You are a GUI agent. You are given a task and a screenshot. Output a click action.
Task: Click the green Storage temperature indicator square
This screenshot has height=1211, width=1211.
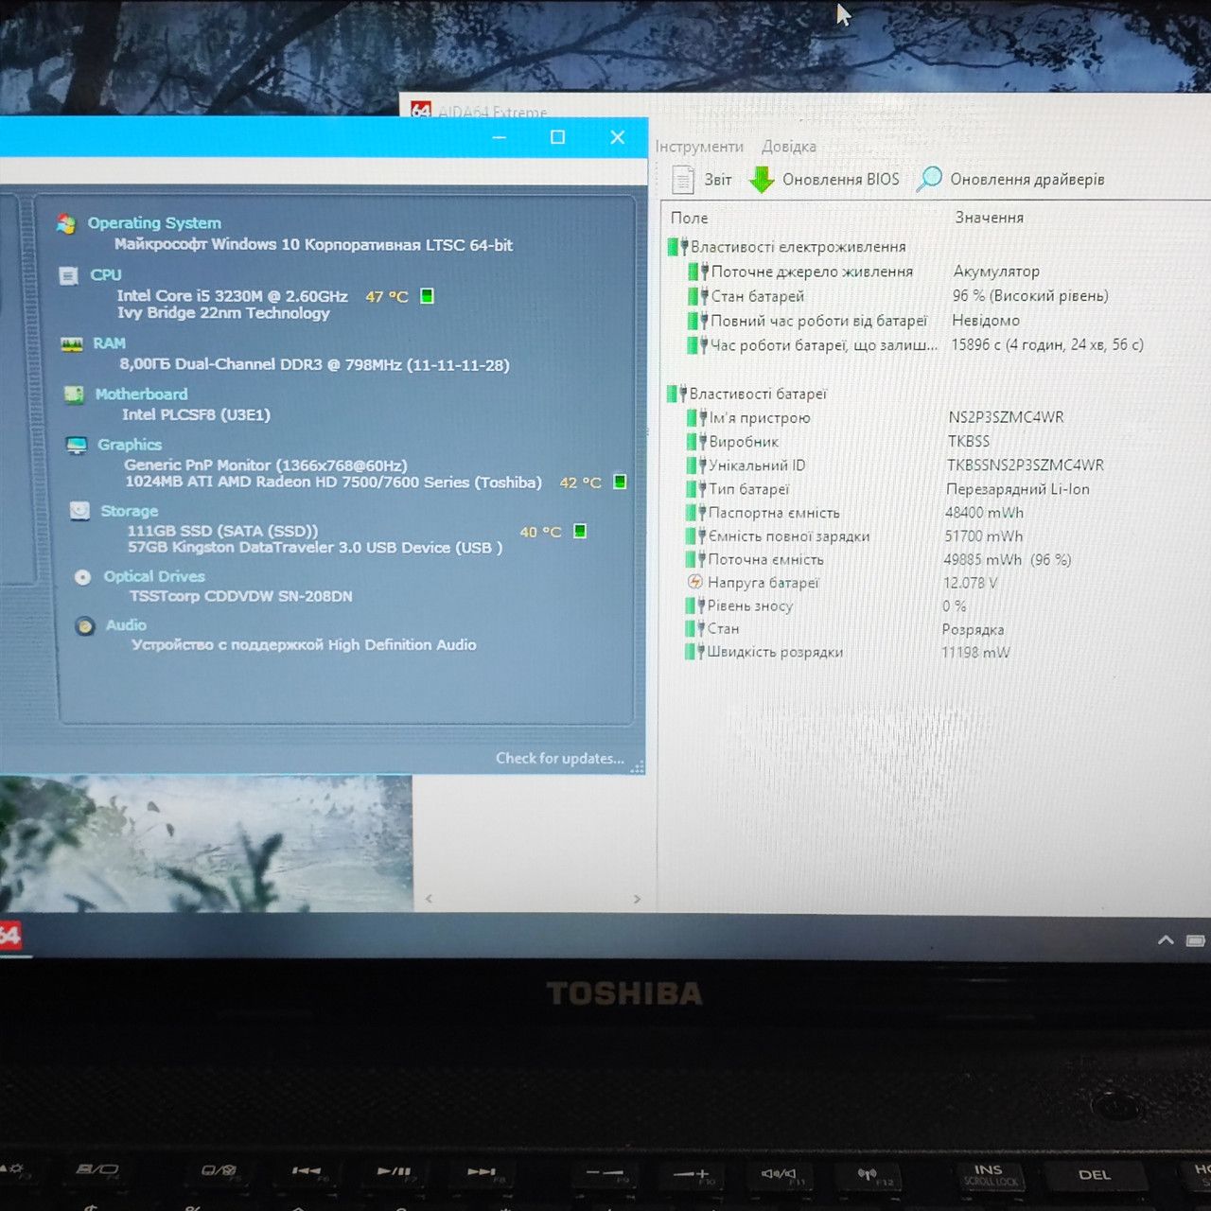580,531
